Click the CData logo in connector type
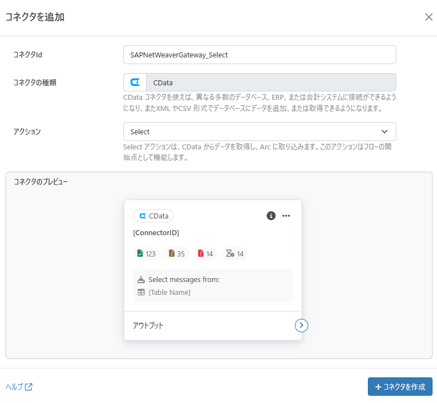The height and width of the screenshot is (403, 437). pos(135,82)
